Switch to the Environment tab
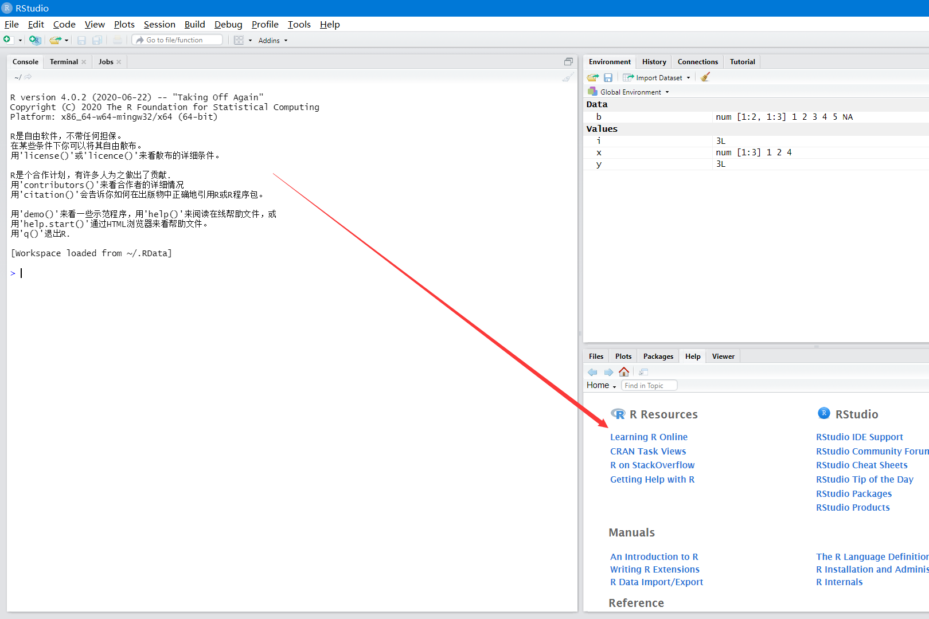This screenshot has height=619, width=929. click(x=610, y=62)
